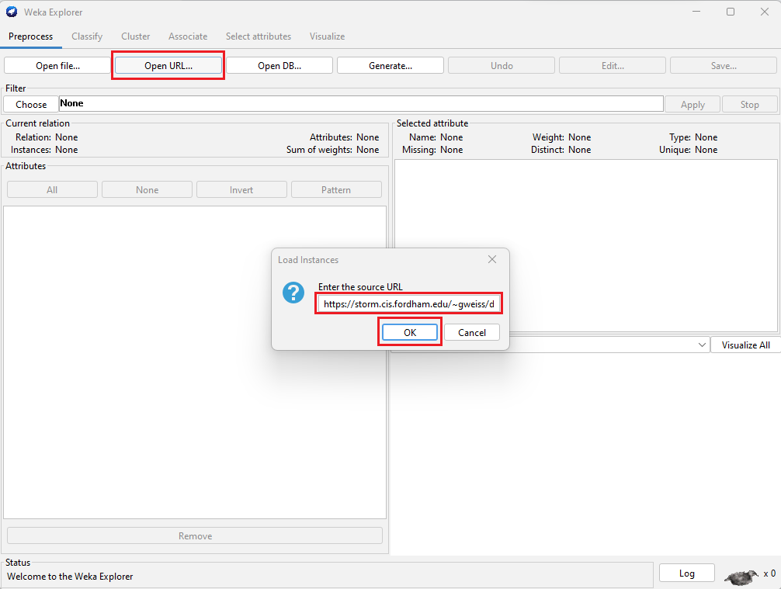Click the Open URL... button
Image resolution: width=781 pixels, height=589 pixels.
click(x=168, y=66)
